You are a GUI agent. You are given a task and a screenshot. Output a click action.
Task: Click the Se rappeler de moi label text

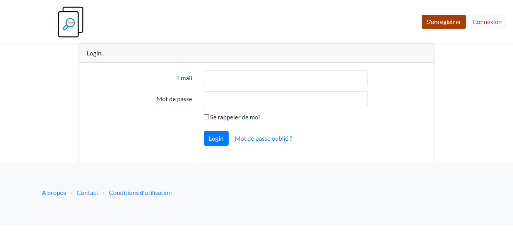235,117
